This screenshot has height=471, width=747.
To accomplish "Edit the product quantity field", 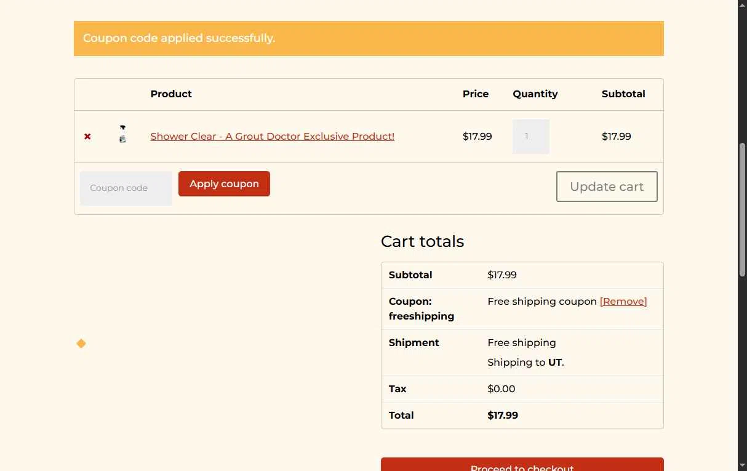I will [x=531, y=136].
